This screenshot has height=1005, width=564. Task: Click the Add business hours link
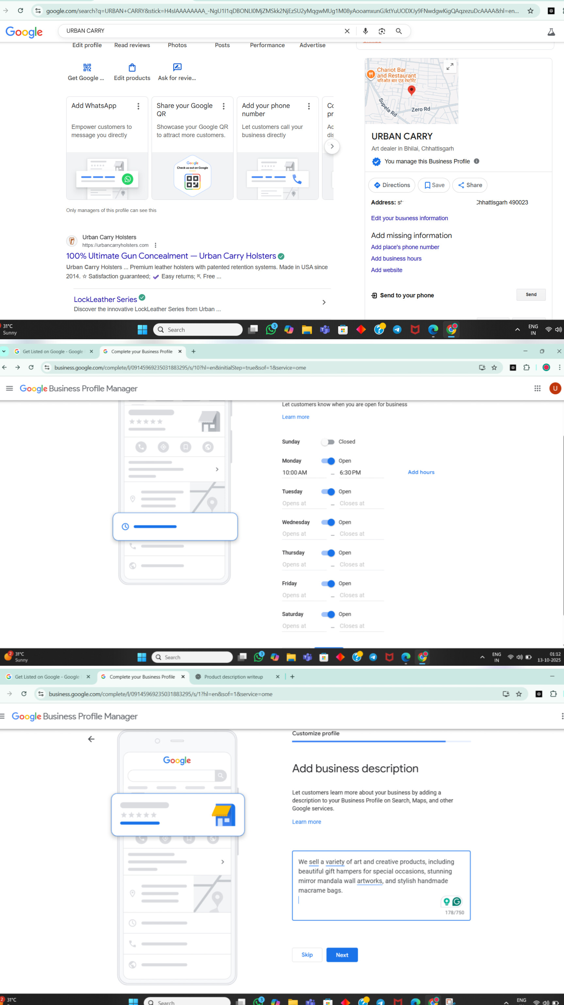click(x=396, y=258)
